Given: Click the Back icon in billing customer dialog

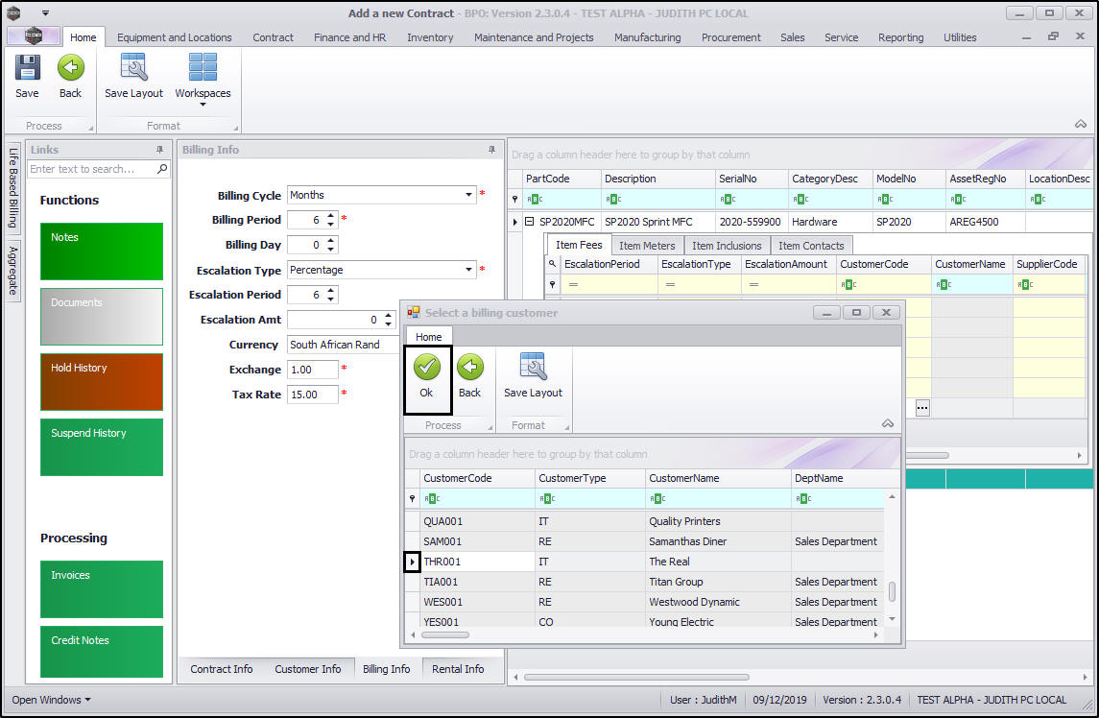Looking at the screenshot, I should (469, 367).
